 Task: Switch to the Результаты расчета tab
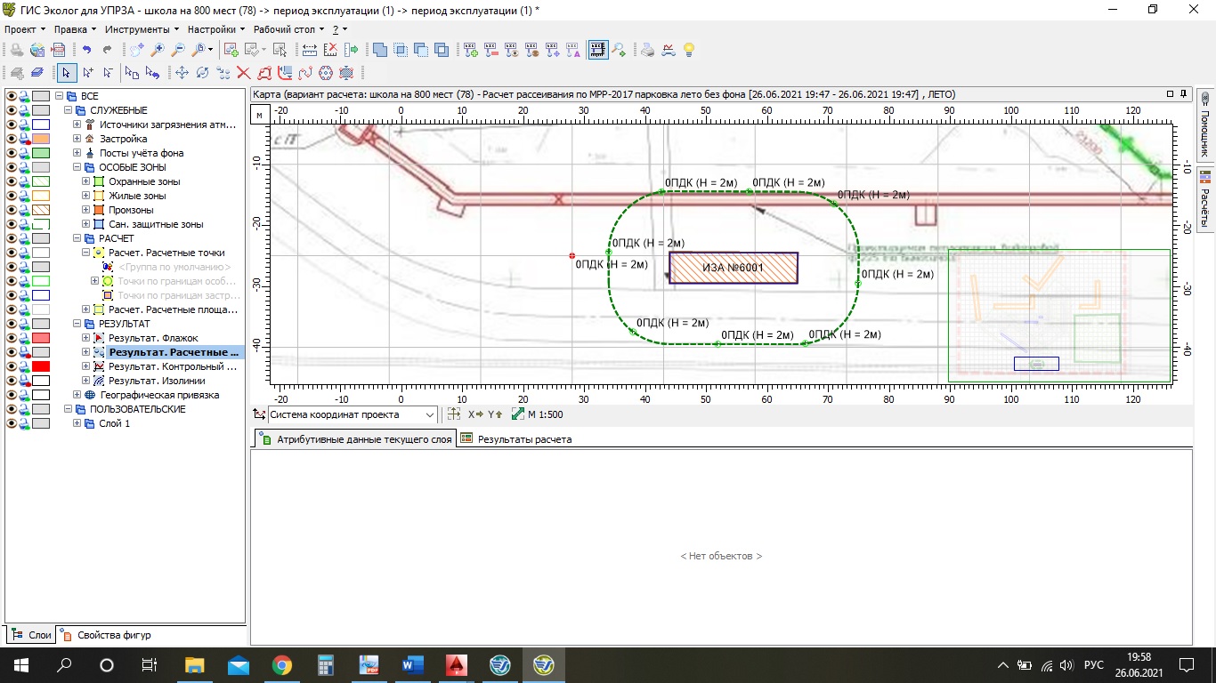516,439
